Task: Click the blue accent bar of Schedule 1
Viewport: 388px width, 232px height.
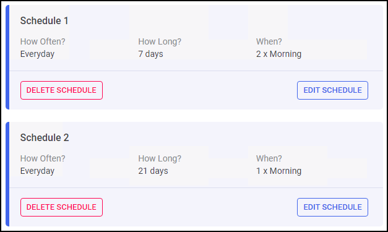Action: (x=7, y=57)
